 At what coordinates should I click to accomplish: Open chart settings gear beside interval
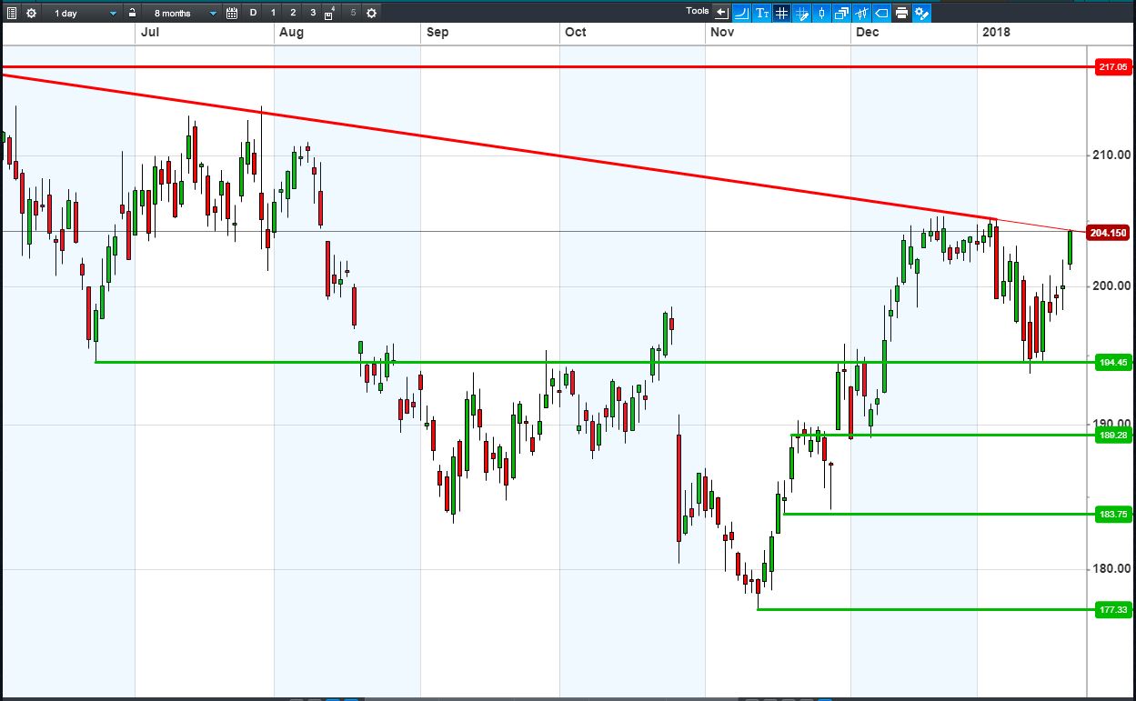pyautogui.click(x=32, y=13)
